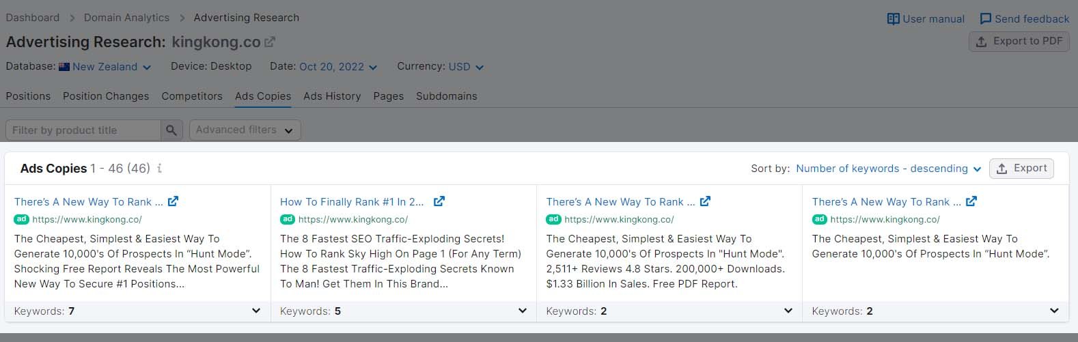Screen dimensions: 1078x342
Task: Select the Ads Copies tab
Action: pos(263,96)
